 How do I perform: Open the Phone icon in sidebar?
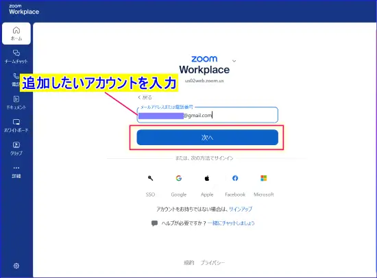click(x=16, y=77)
